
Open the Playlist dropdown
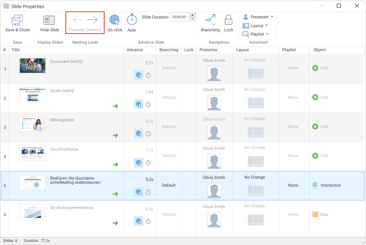tap(256, 34)
